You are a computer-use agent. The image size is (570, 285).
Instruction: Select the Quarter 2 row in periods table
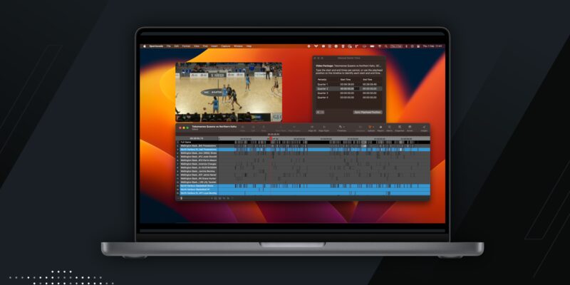coord(348,88)
